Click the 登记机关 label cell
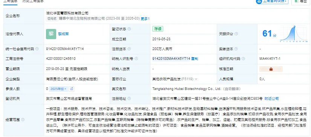This screenshot has width=311, height=137. 24,99
